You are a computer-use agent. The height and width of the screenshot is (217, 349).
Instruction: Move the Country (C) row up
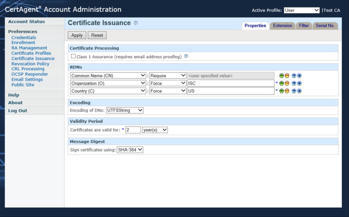point(294,91)
